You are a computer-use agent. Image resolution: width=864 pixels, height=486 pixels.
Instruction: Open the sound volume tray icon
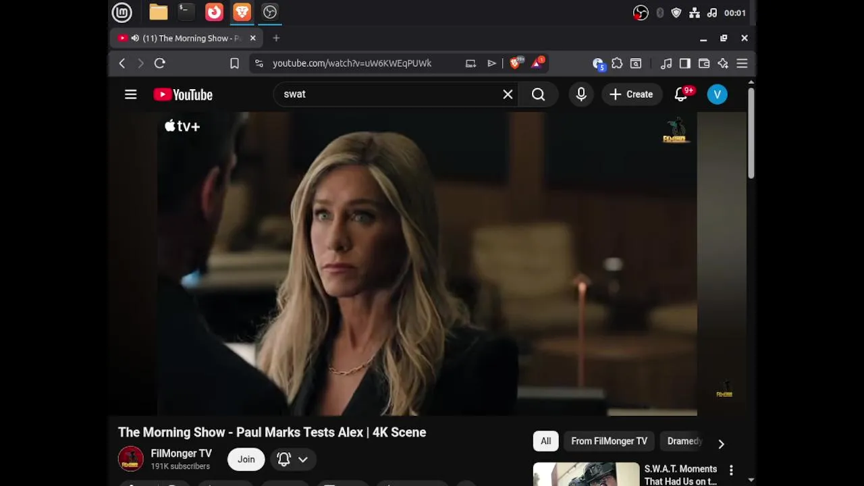point(712,13)
